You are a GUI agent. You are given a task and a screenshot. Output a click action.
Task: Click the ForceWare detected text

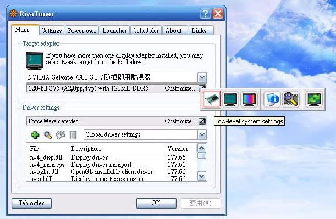(53, 121)
